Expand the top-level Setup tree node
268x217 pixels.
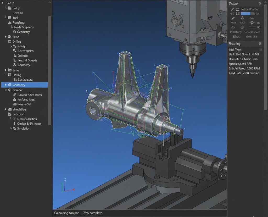[3, 3]
